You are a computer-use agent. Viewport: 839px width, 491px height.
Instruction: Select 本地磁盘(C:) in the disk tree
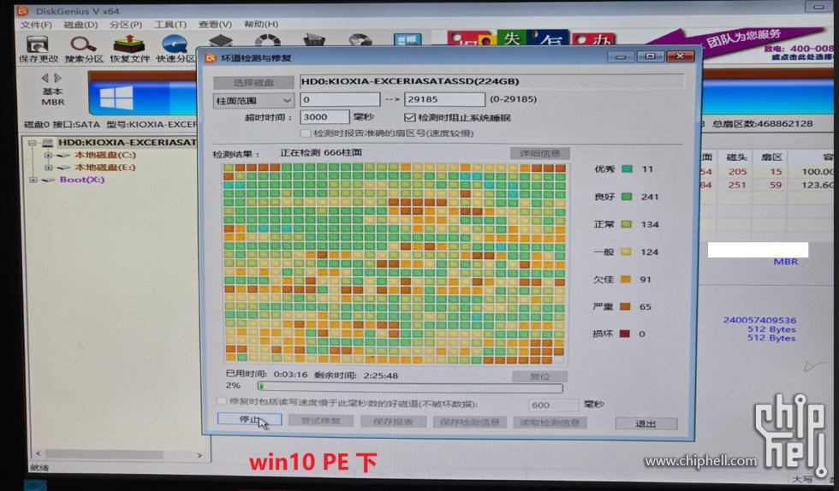[x=104, y=155]
